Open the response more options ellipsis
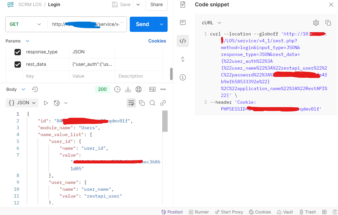Screen dimensions: 338x215 coord(163,89)
